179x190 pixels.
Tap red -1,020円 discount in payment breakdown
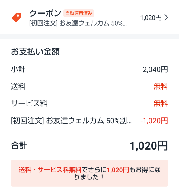pyautogui.click(x=154, y=121)
